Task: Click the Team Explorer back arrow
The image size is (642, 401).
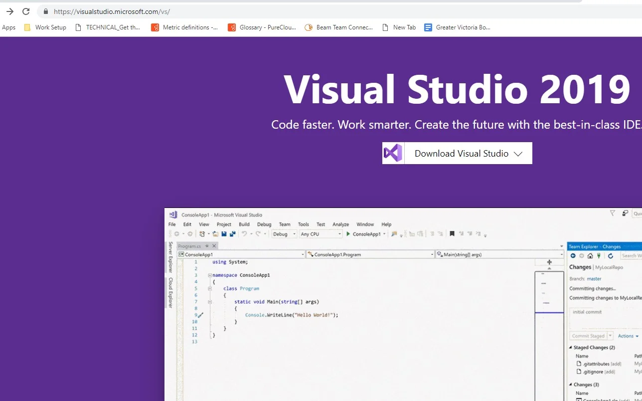Action: [x=573, y=255]
